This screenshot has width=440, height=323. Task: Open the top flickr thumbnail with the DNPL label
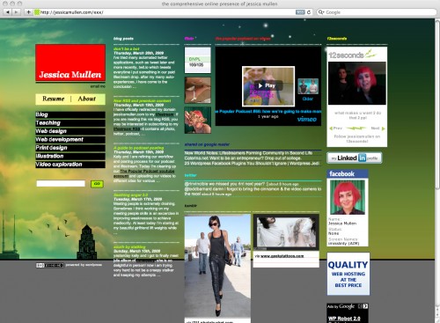(x=198, y=60)
